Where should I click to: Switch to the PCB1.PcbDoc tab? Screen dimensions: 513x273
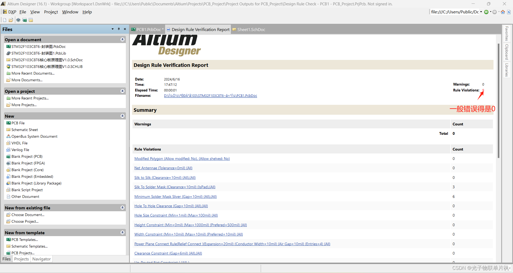click(x=147, y=29)
